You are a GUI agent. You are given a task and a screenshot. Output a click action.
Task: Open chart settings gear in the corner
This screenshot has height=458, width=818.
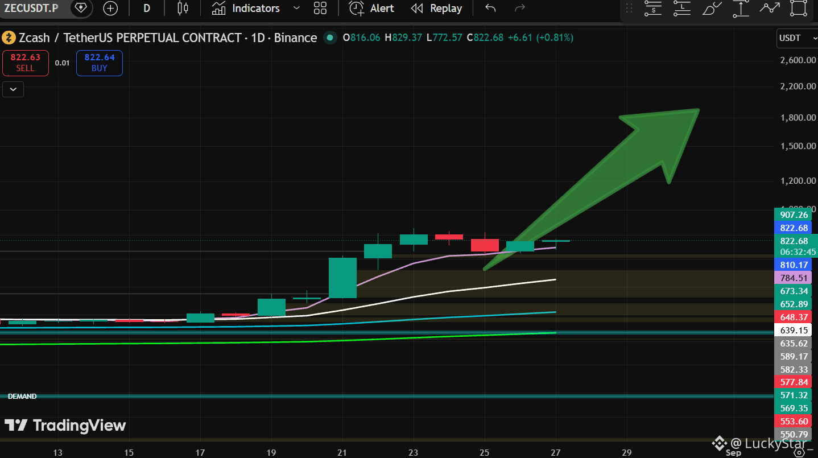800,452
